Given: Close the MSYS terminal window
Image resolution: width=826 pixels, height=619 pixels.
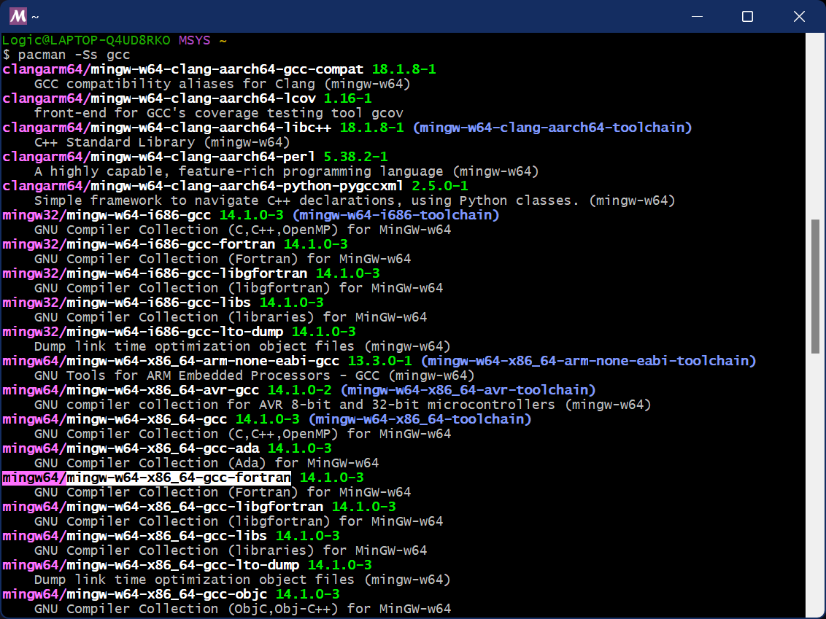Looking at the screenshot, I should point(799,16).
